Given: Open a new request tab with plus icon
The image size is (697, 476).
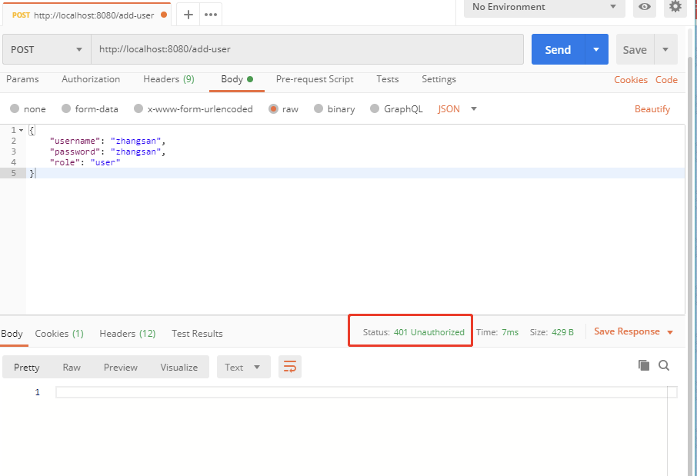Looking at the screenshot, I should (x=188, y=15).
